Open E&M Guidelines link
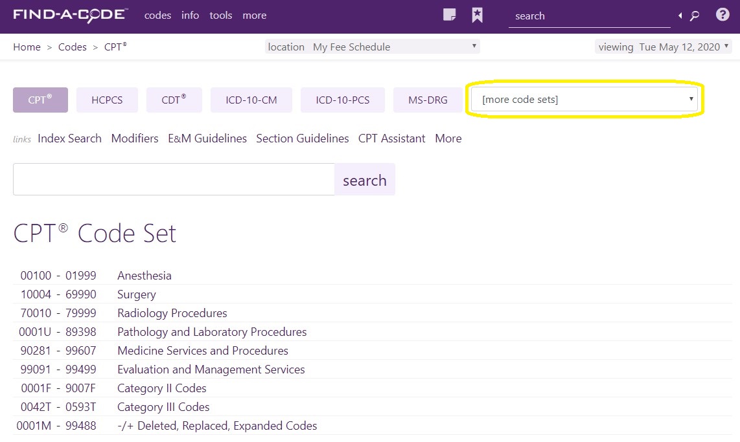This screenshot has height=442, width=740. point(207,138)
